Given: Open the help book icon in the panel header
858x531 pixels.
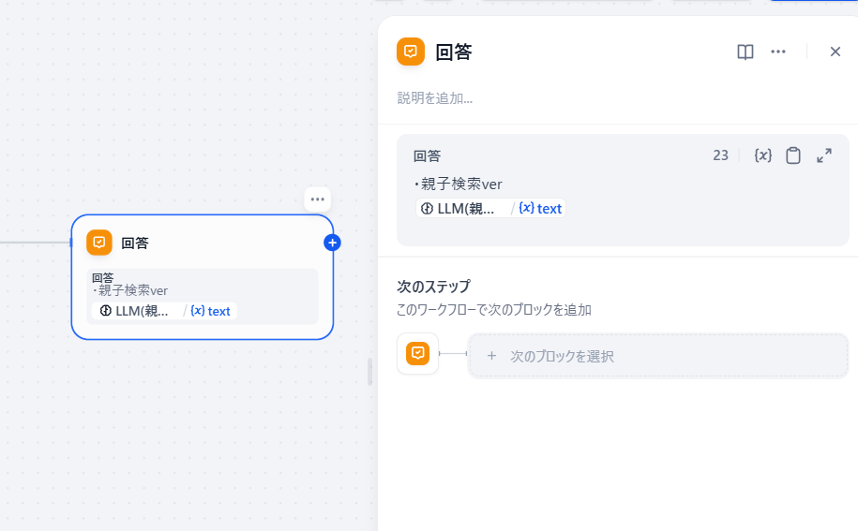Looking at the screenshot, I should click(745, 52).
